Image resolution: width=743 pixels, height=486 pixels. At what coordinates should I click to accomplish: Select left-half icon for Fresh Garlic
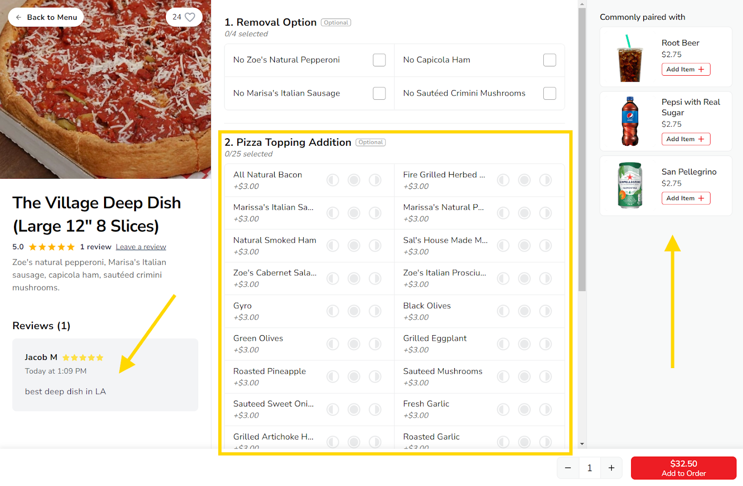503,409
